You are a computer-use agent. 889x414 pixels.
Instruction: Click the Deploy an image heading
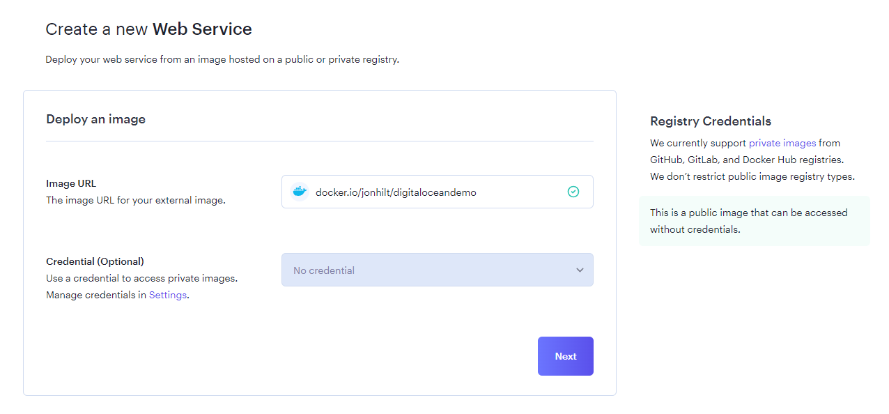(96, 119)
